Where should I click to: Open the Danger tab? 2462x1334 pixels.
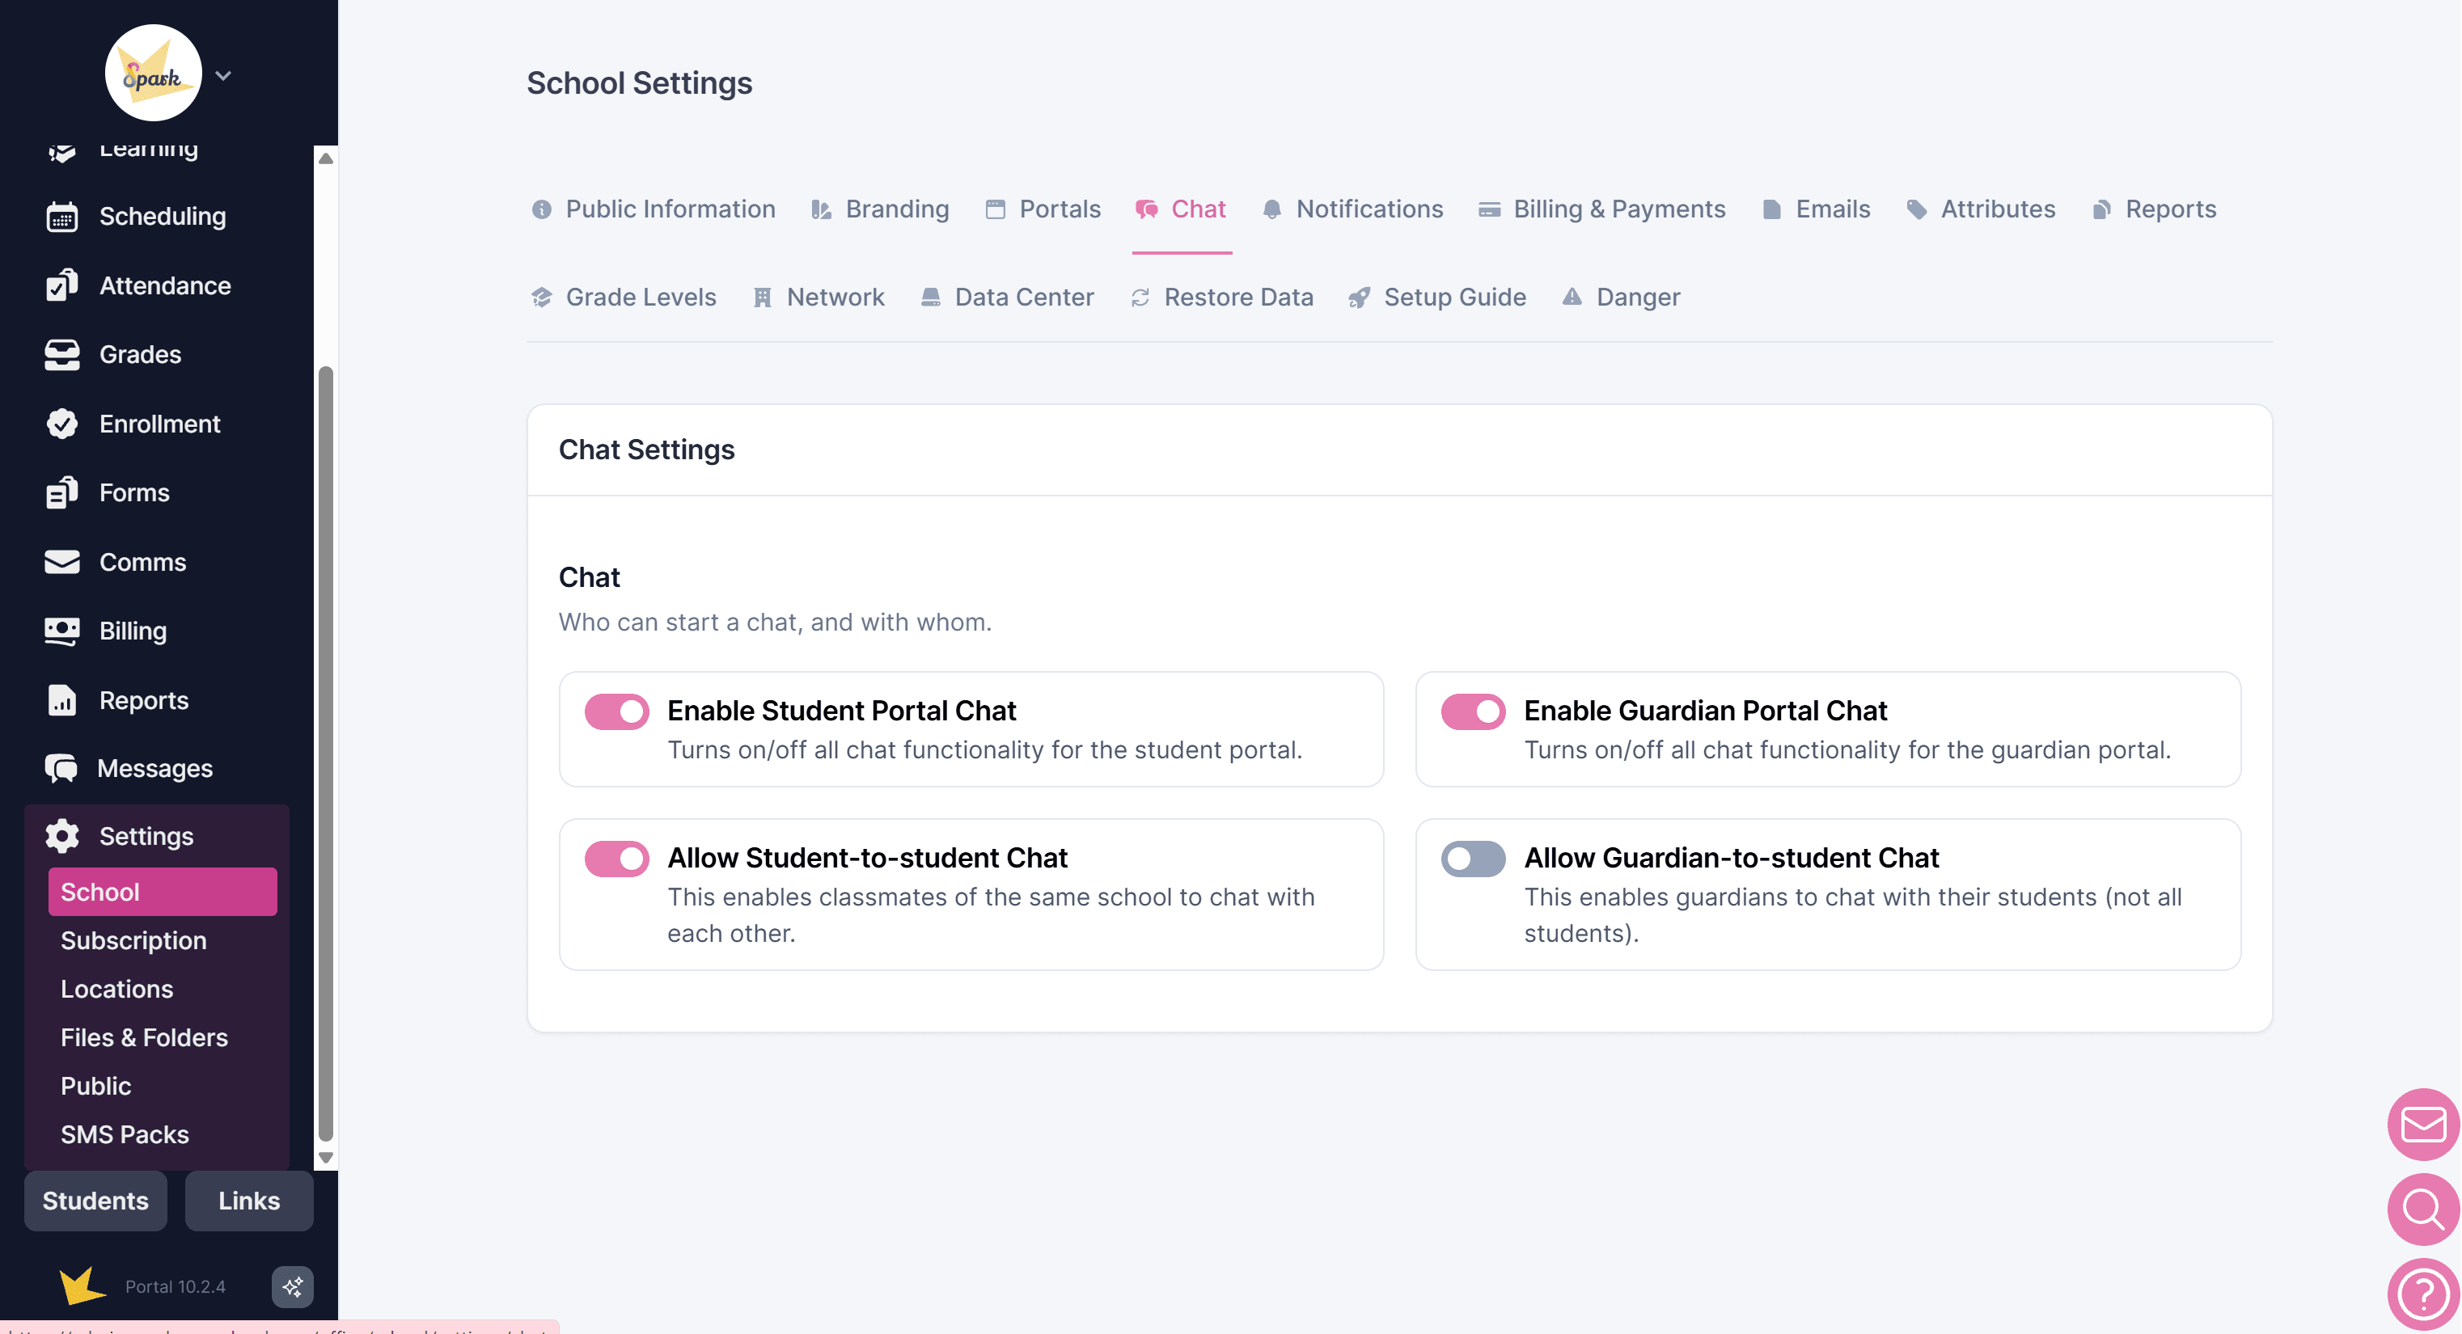[x=1620, y=298]
